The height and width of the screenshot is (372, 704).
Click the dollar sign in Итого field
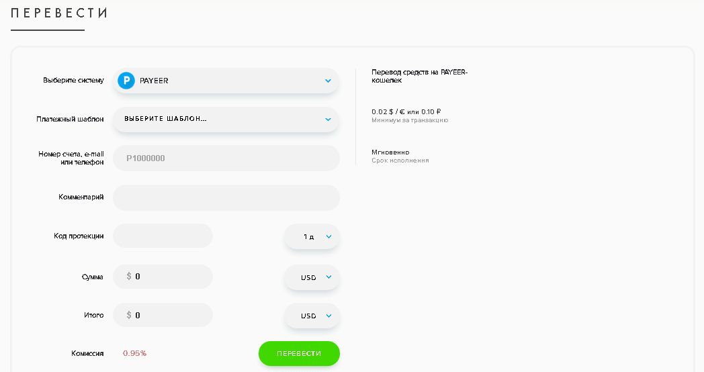[129, 316]
